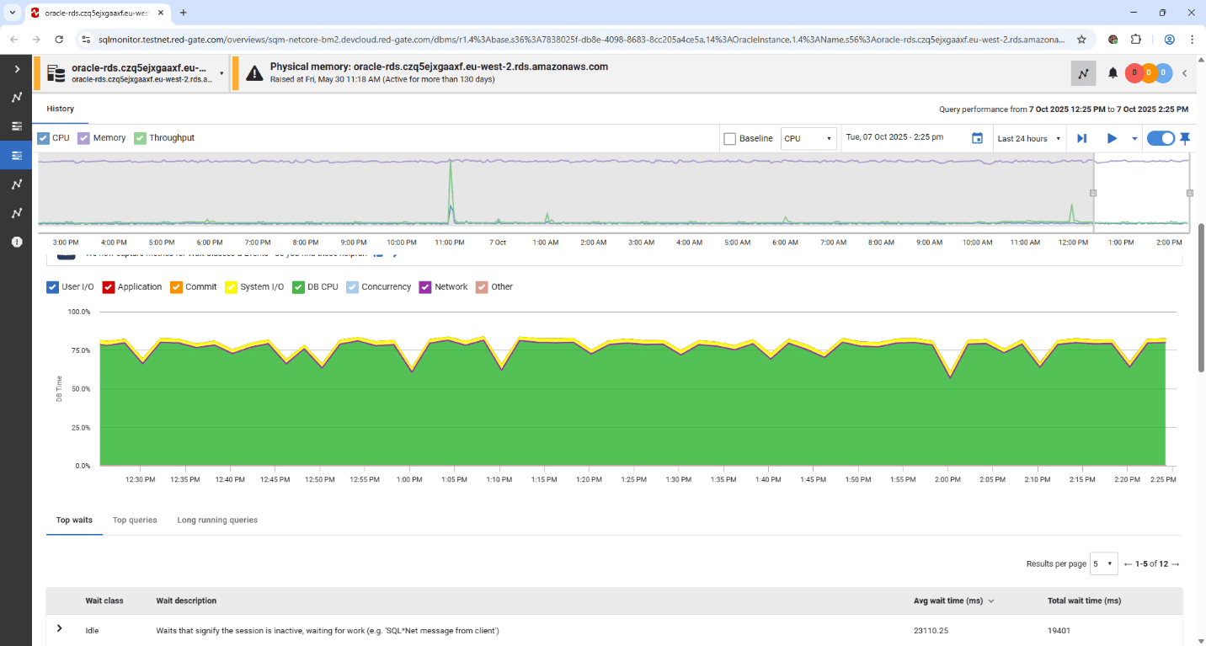Open the Long running queries tab
Image resolution: width=1206 pixels, height=646 pixels.
coord(217,520)
